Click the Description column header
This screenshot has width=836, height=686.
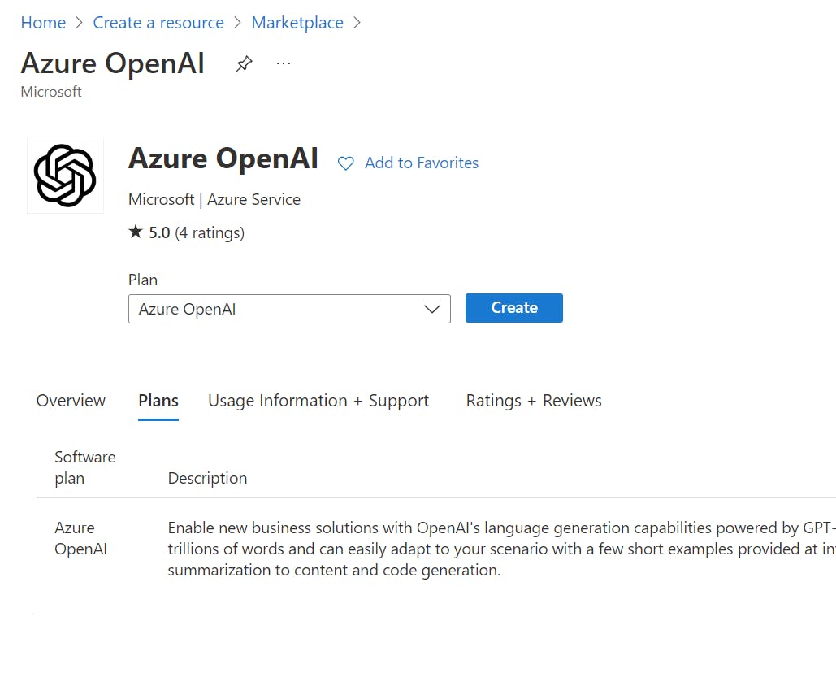(207, 479)
